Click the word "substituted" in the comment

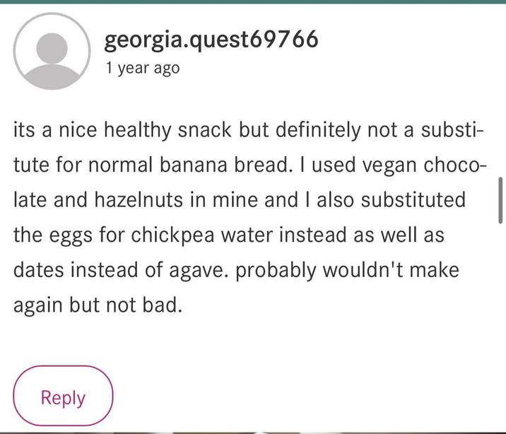pyautogui.click(x=413, y=200)
